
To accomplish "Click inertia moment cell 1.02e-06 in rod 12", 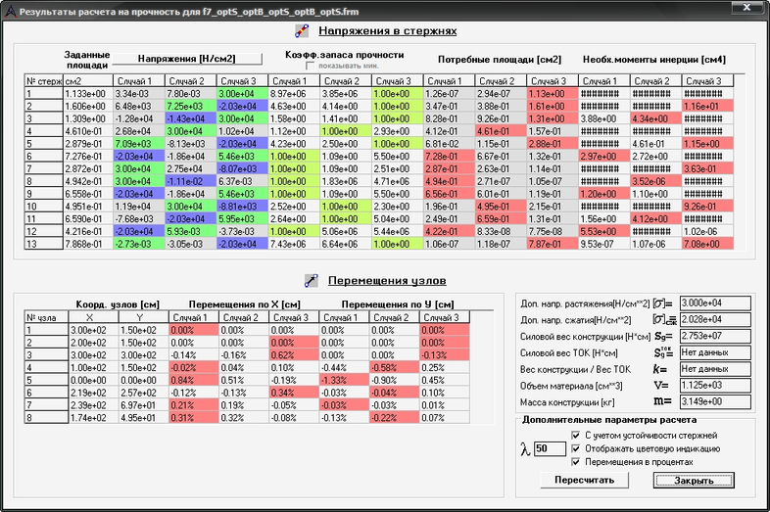I will (x=707, y=231).
